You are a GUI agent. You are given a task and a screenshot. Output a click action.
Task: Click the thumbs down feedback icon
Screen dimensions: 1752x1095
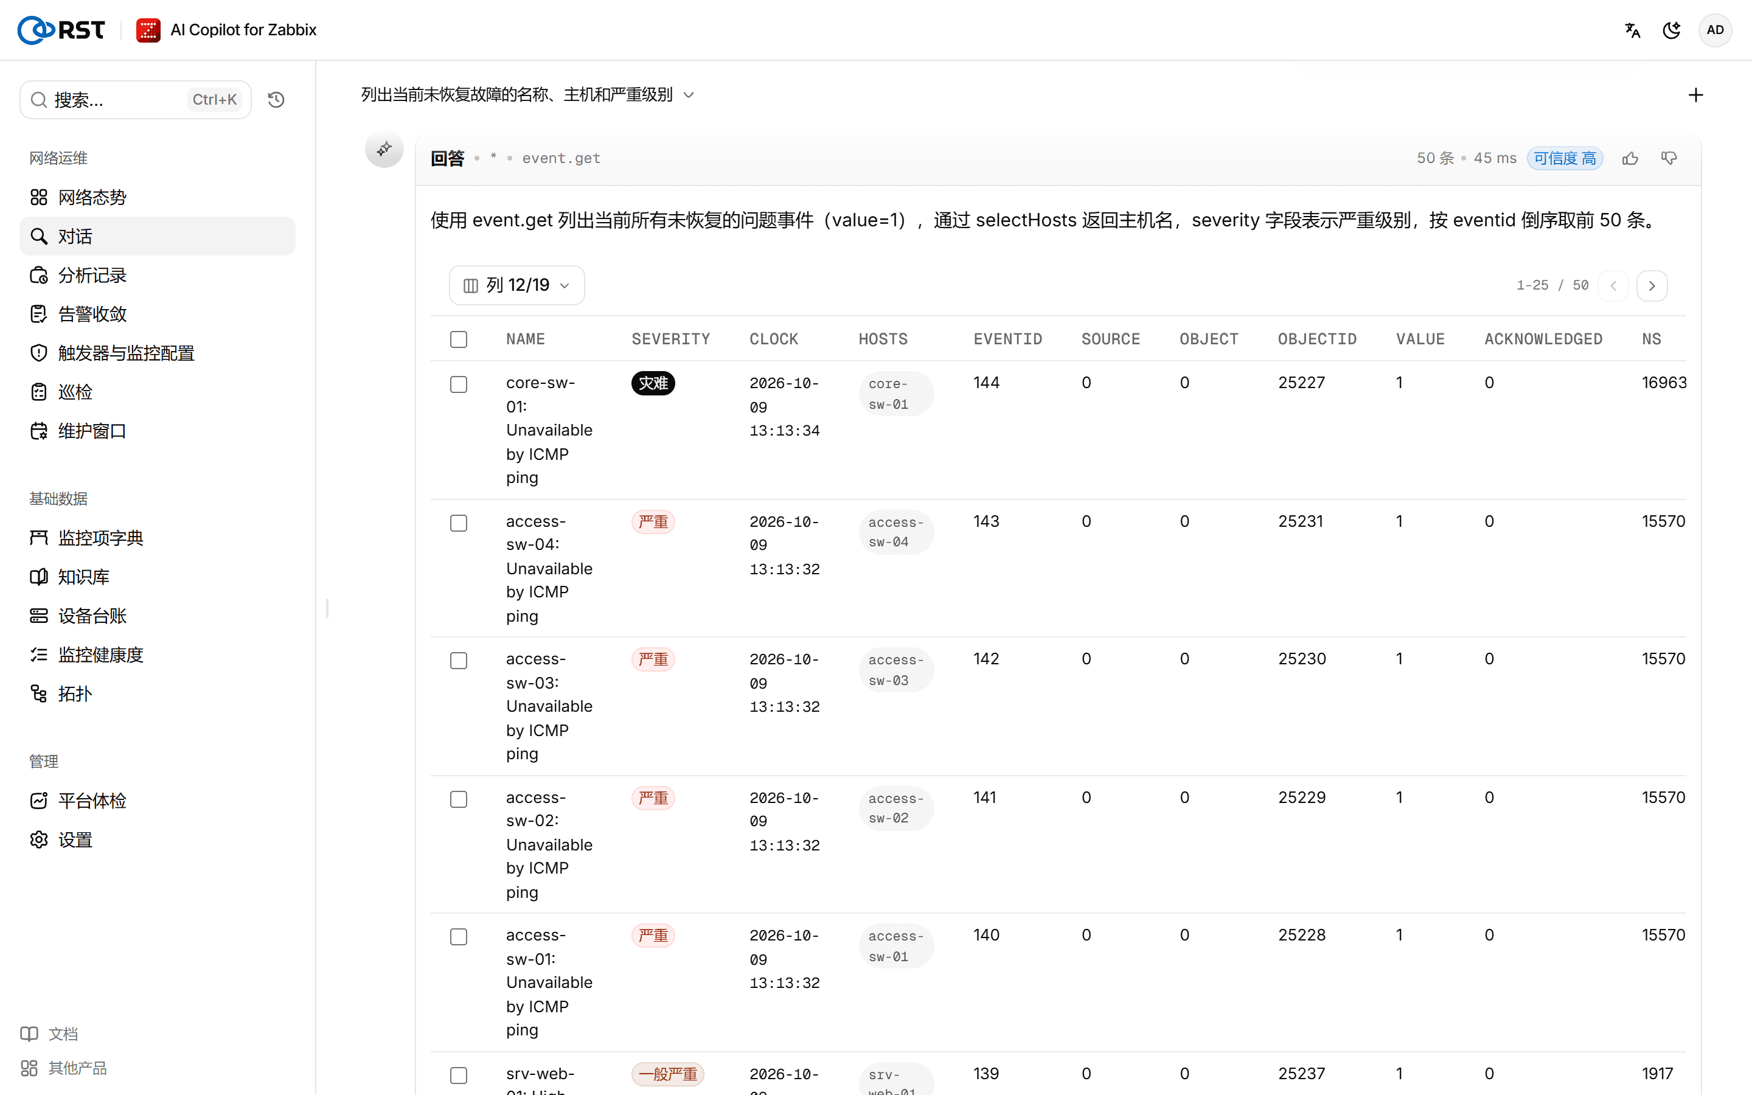coord(1669,158)
